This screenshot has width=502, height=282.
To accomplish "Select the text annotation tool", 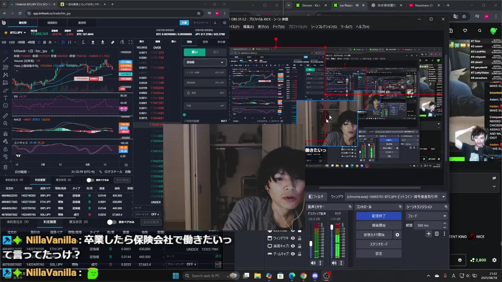I will point(5,98).
